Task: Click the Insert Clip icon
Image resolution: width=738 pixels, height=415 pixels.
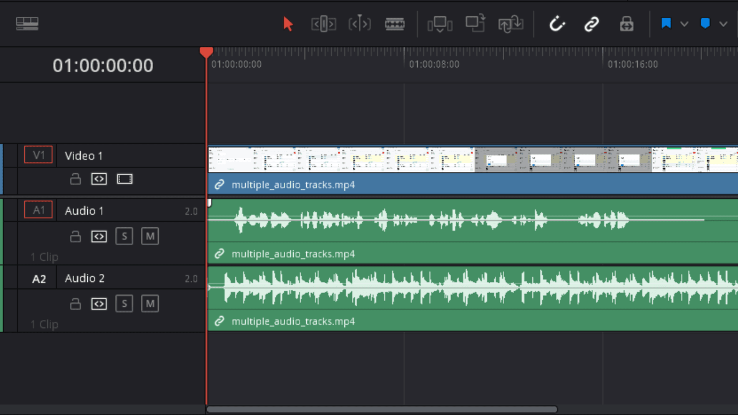Action: click(x=440, y=24)
